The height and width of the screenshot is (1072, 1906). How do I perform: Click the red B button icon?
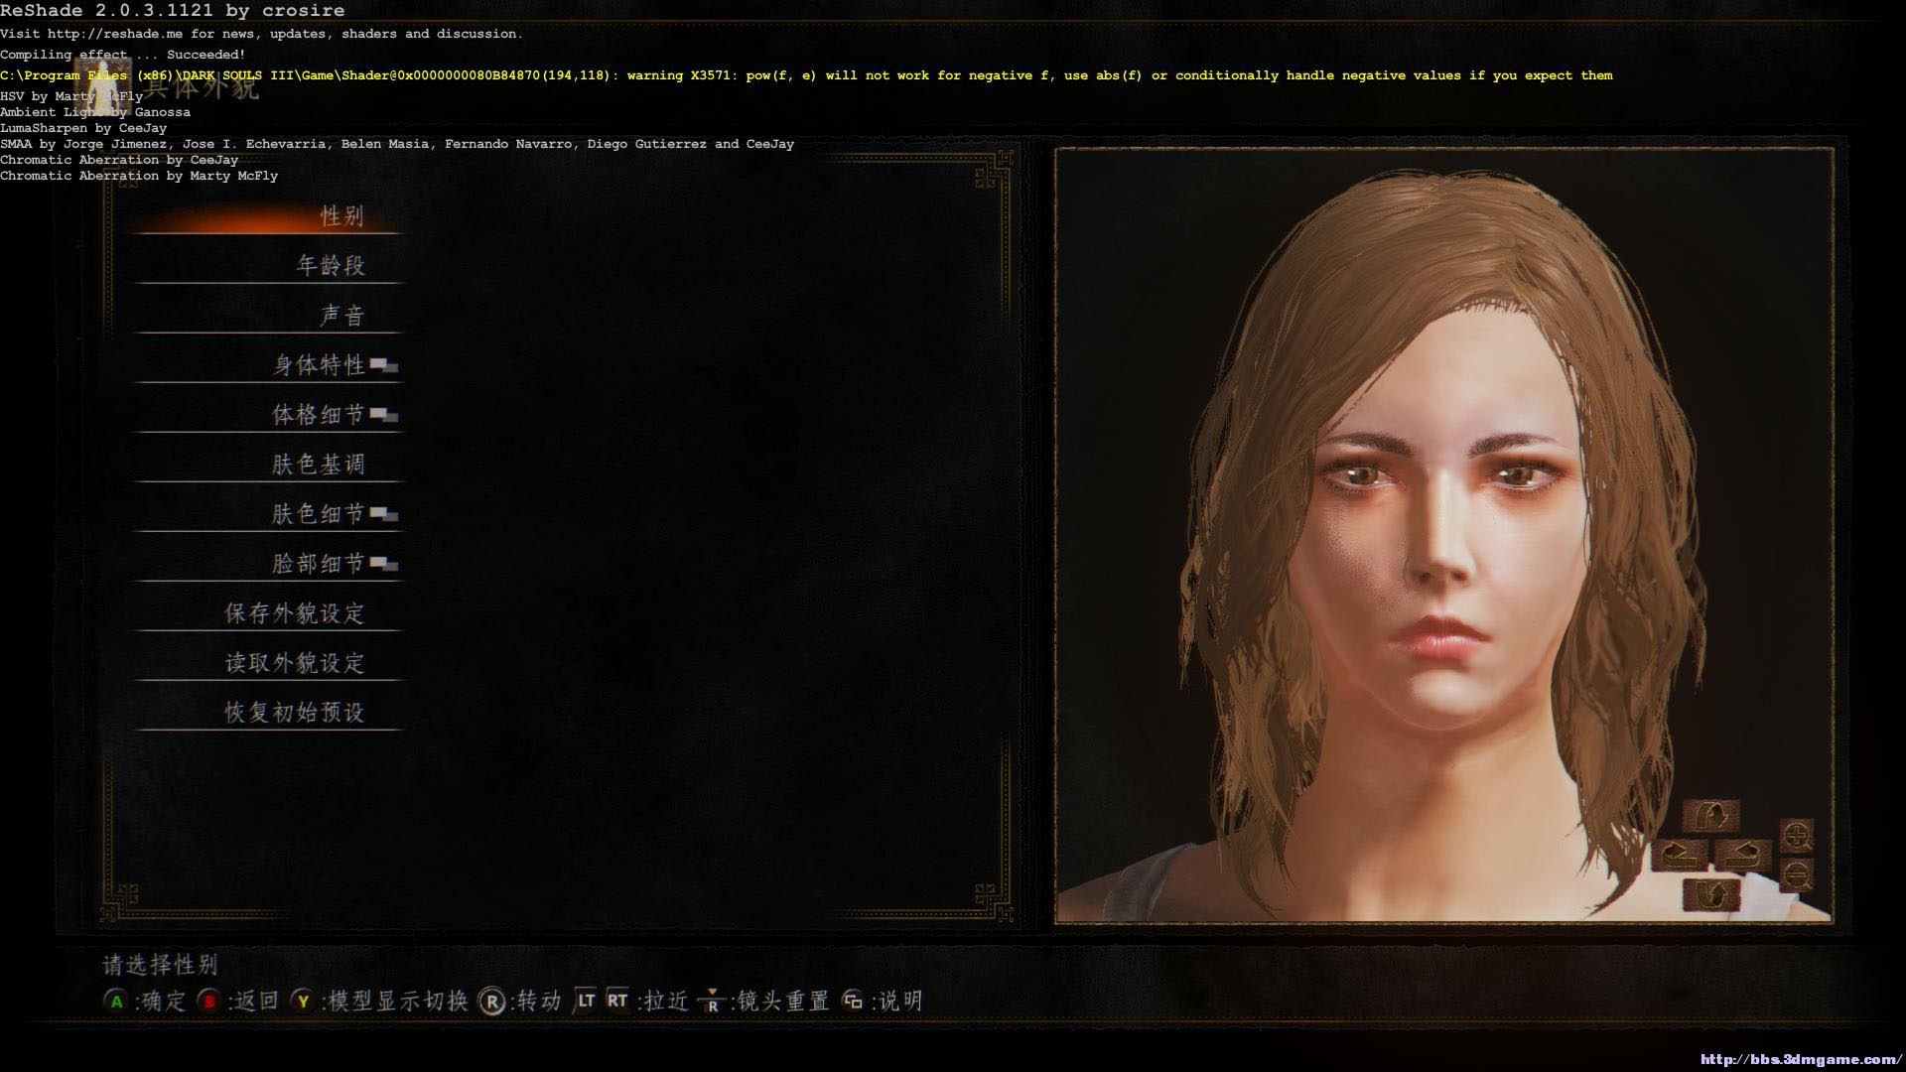tap(208, 1001)
